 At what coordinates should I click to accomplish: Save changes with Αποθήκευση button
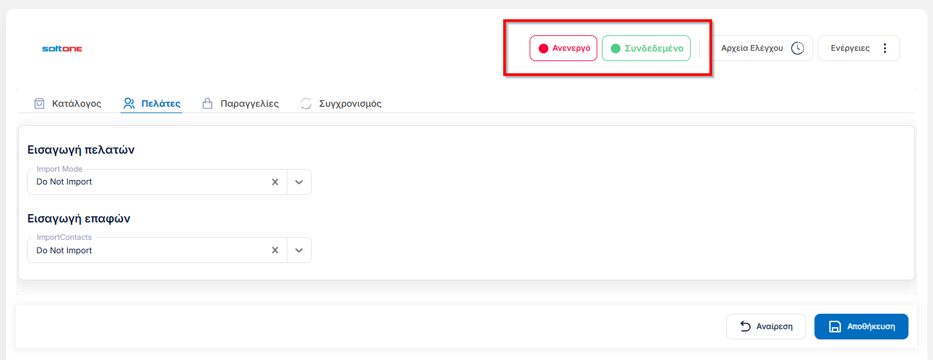(861, 327)
